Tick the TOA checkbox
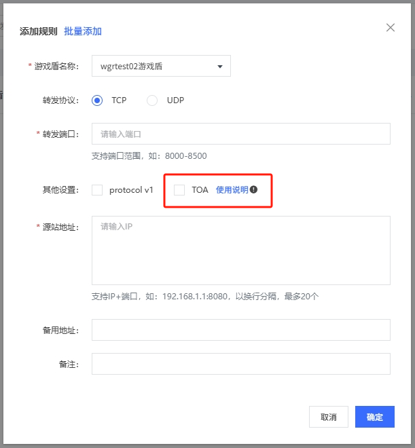 pos(179,190)
